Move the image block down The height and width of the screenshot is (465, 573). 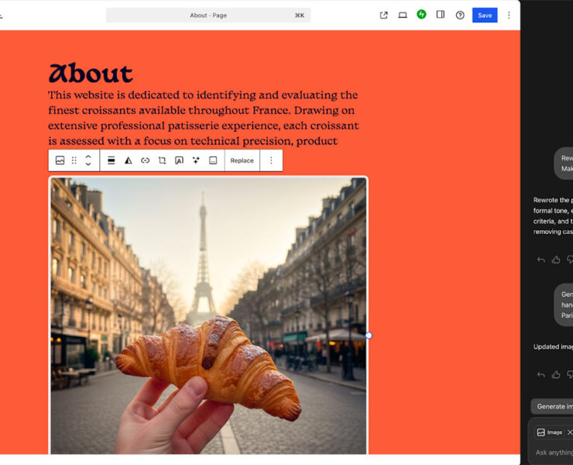click(x=88, y=164)
